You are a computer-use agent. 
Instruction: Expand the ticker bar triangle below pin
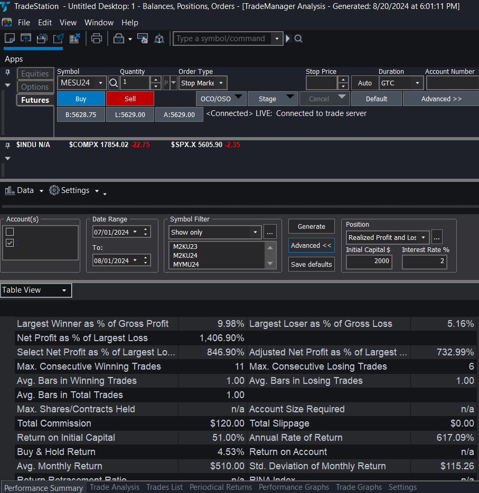click(x=7, y=159)
